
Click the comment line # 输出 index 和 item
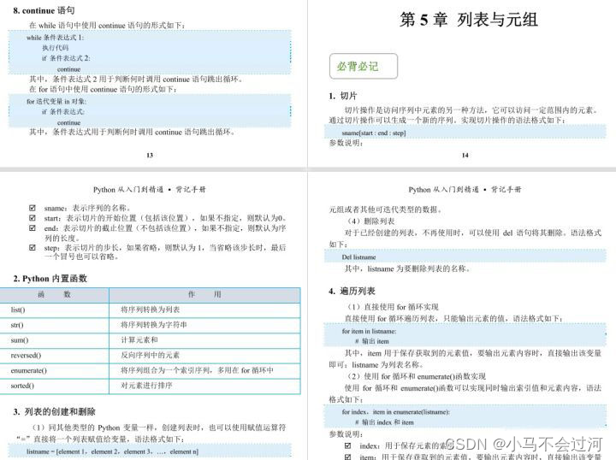[384, 422]
